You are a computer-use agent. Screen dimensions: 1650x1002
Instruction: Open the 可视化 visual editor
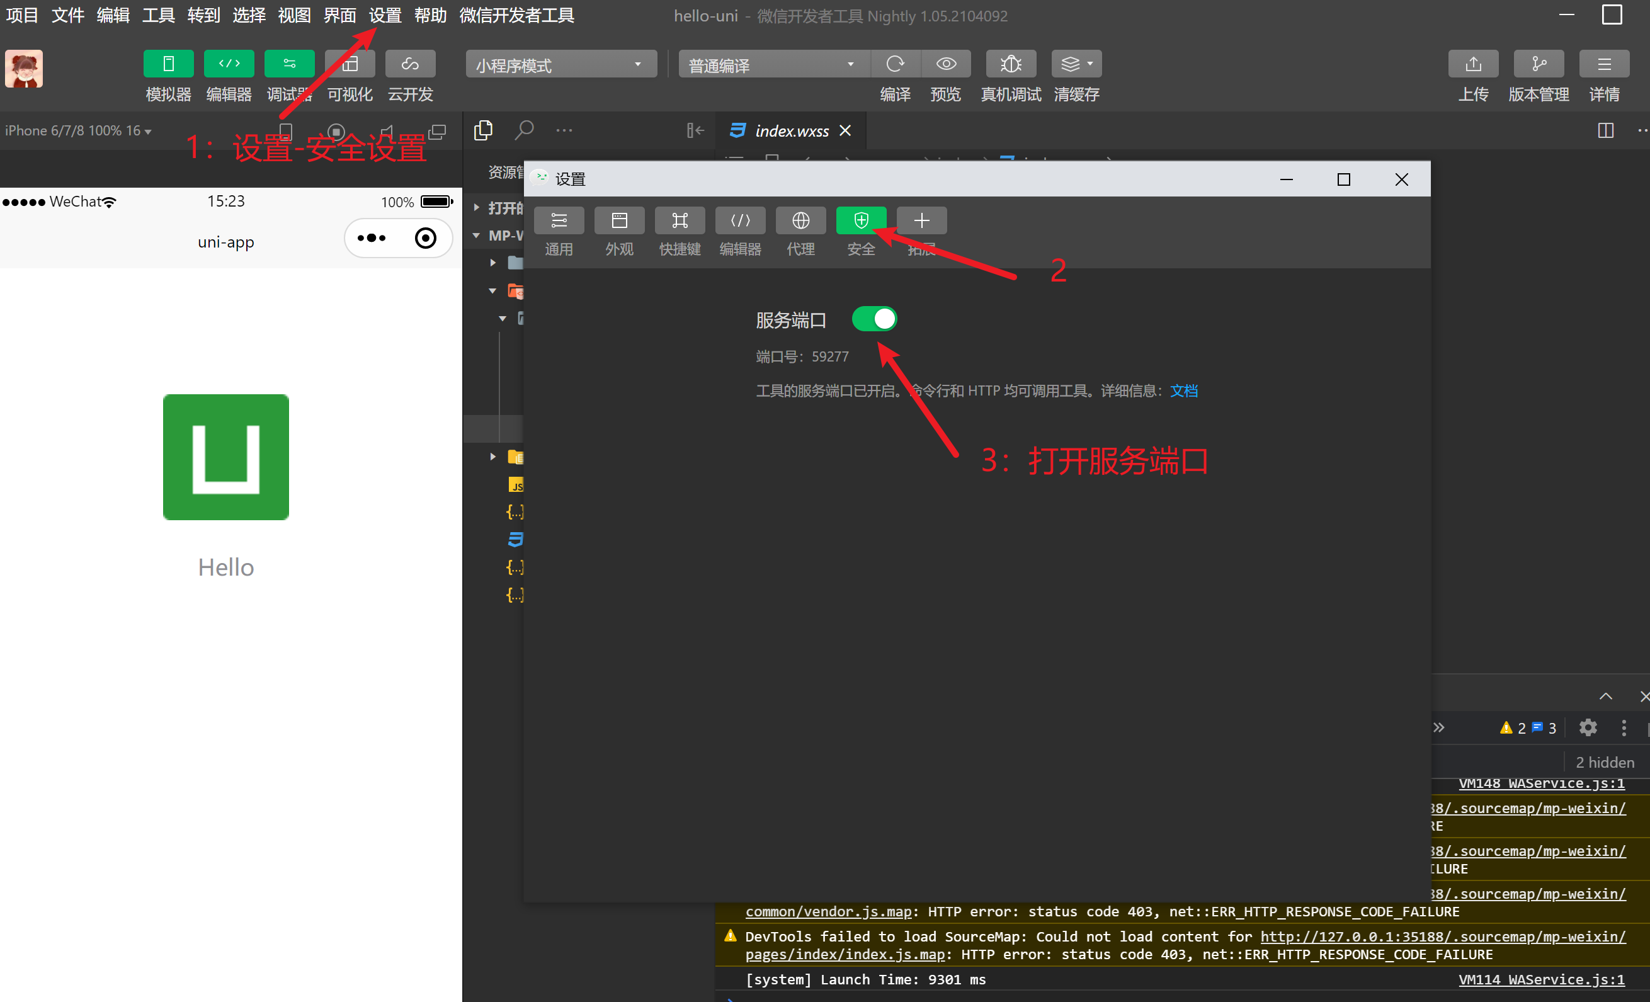pyautogui.click(x=350, y=64)
